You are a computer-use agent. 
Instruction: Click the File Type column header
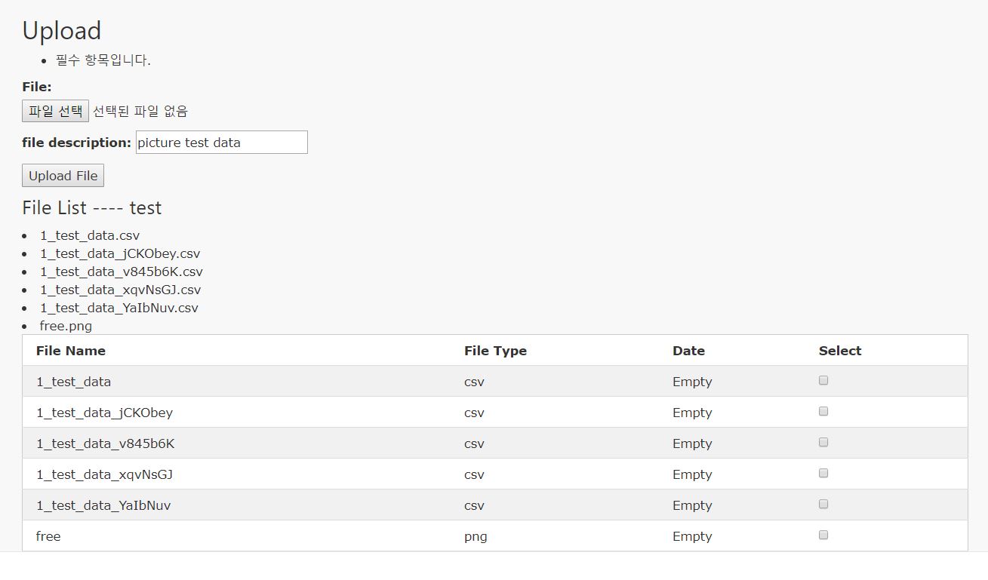click(495, 351)
